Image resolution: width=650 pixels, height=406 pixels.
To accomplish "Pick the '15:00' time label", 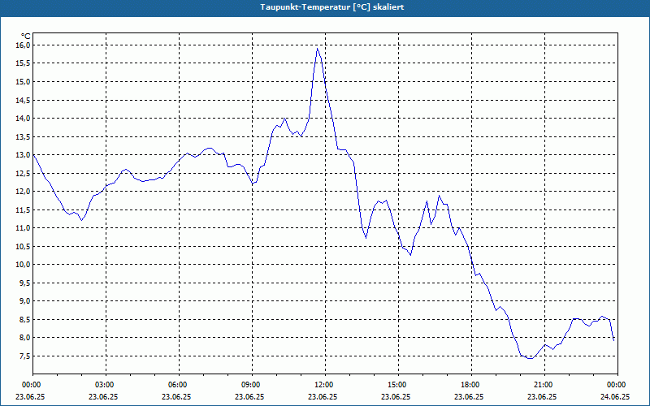I will tap(398, 385).
